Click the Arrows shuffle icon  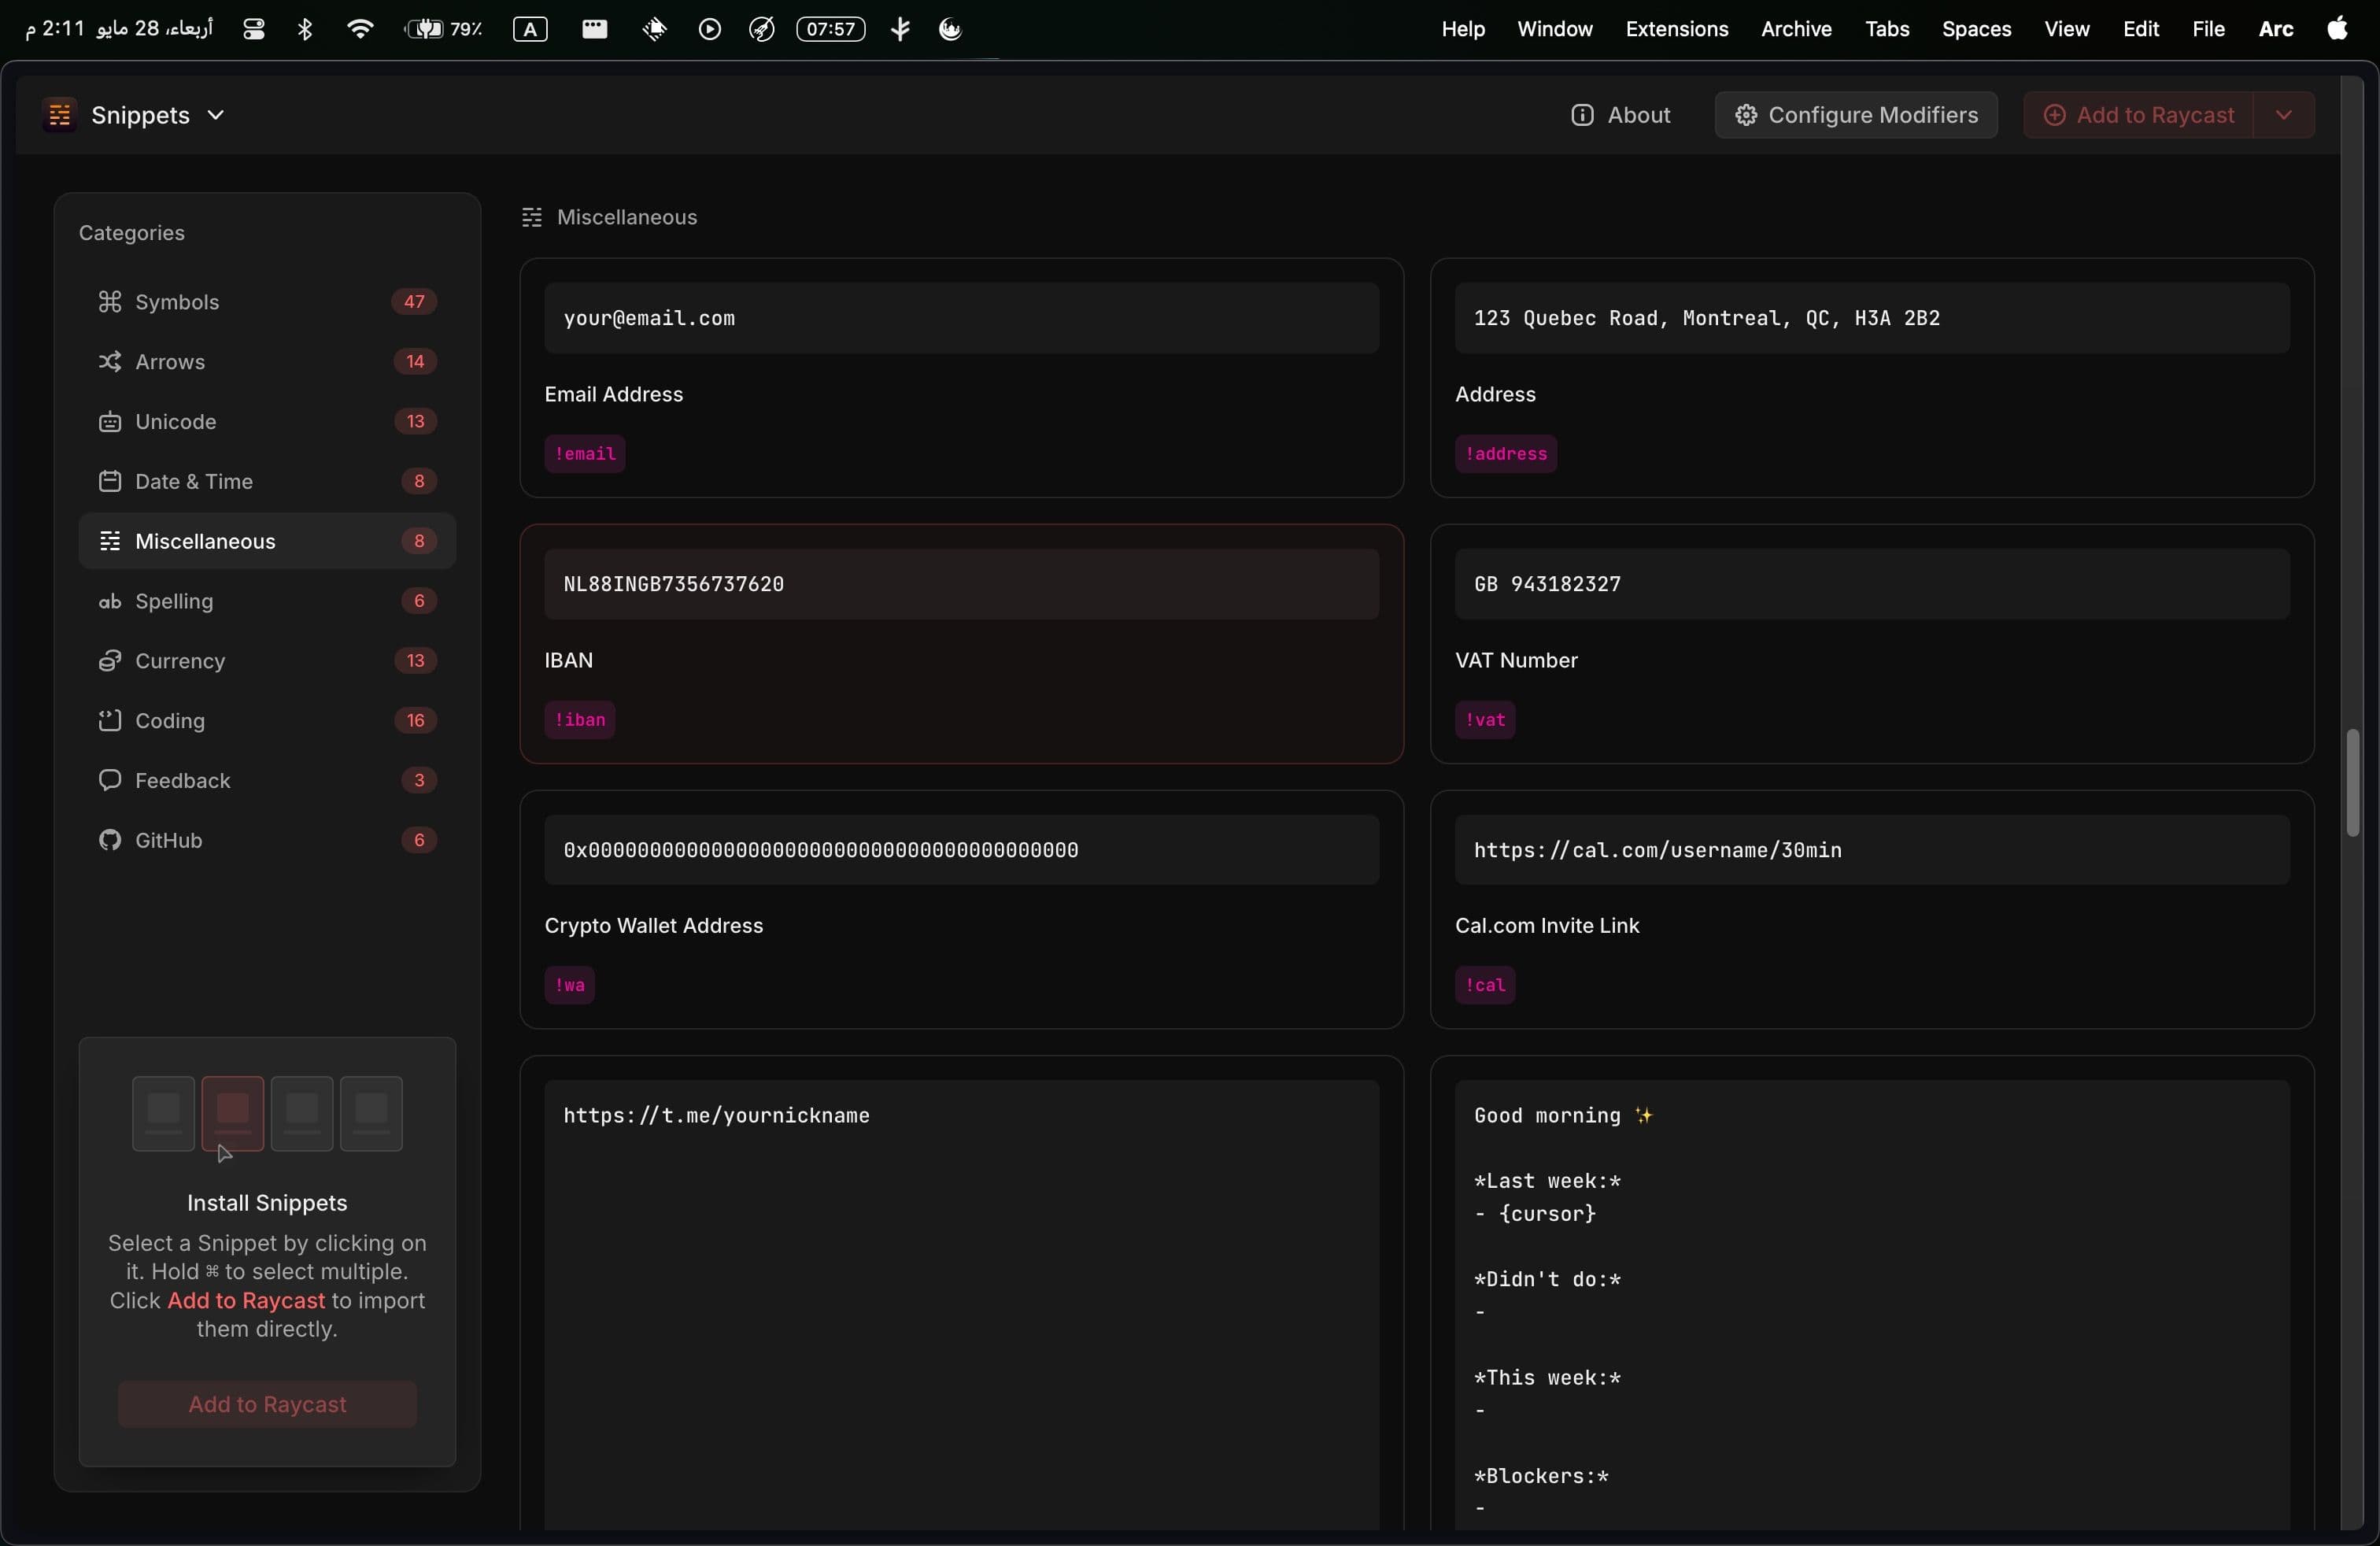[x=109, y=361]
